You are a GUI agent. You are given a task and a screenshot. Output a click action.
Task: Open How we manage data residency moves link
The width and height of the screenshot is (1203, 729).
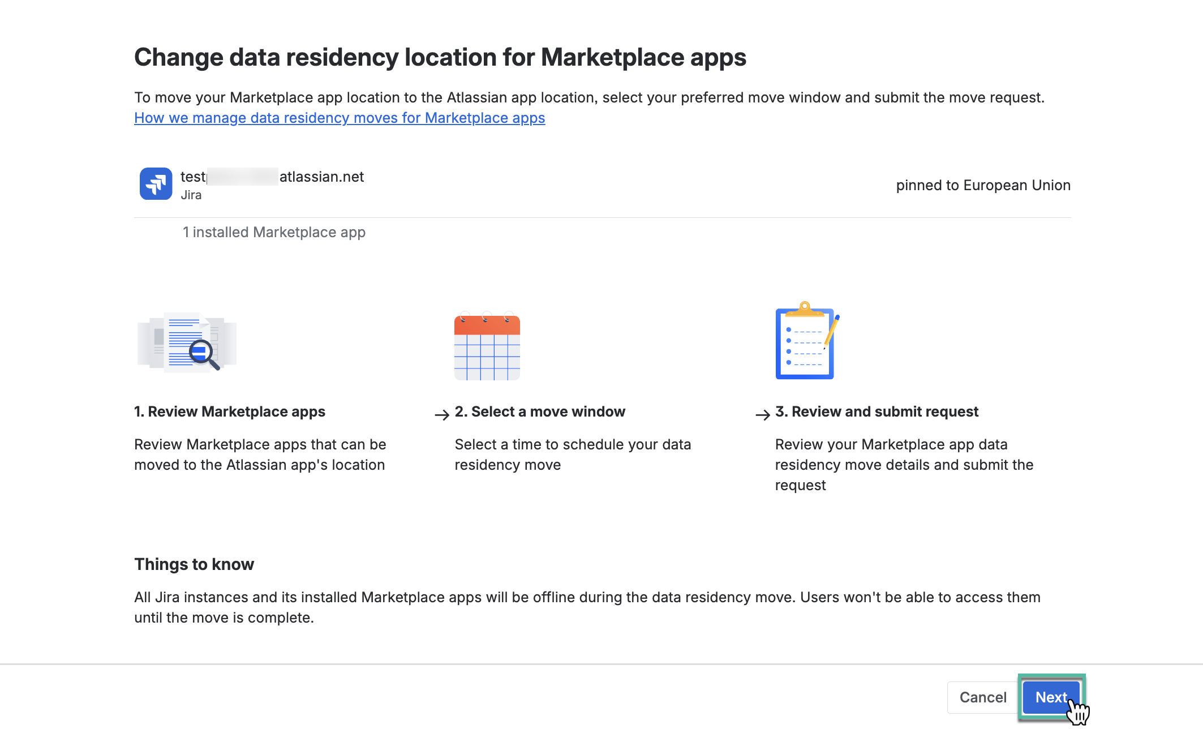click(340, 118)
